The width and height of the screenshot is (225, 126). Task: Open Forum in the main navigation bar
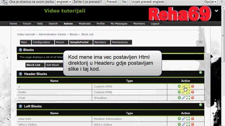pyautogui.click(x=27, y=24)
